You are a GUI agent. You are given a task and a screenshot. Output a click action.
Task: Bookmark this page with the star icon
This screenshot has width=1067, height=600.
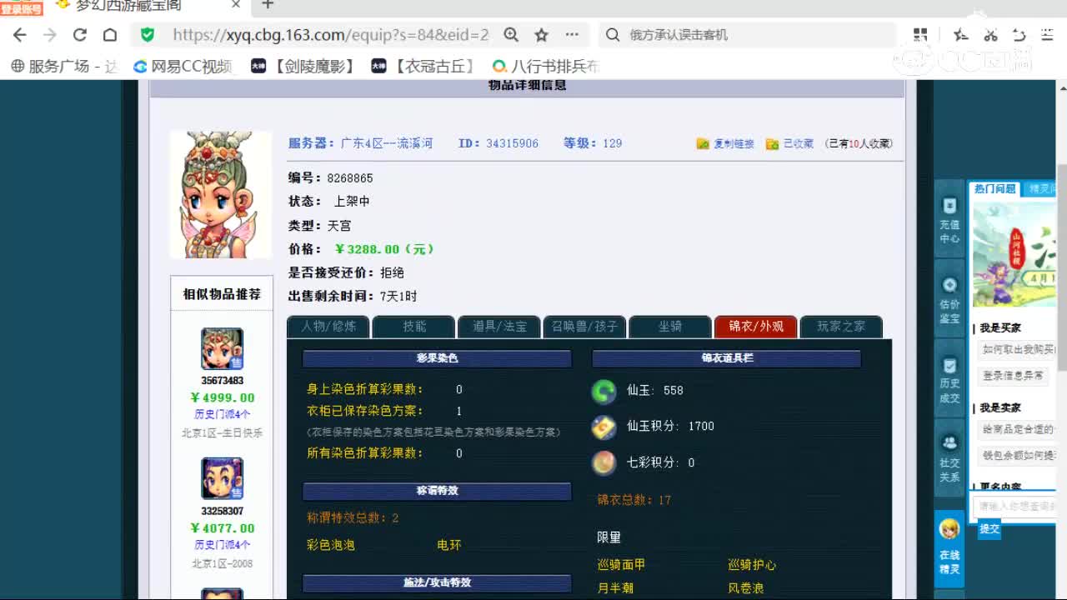point(541,35)
